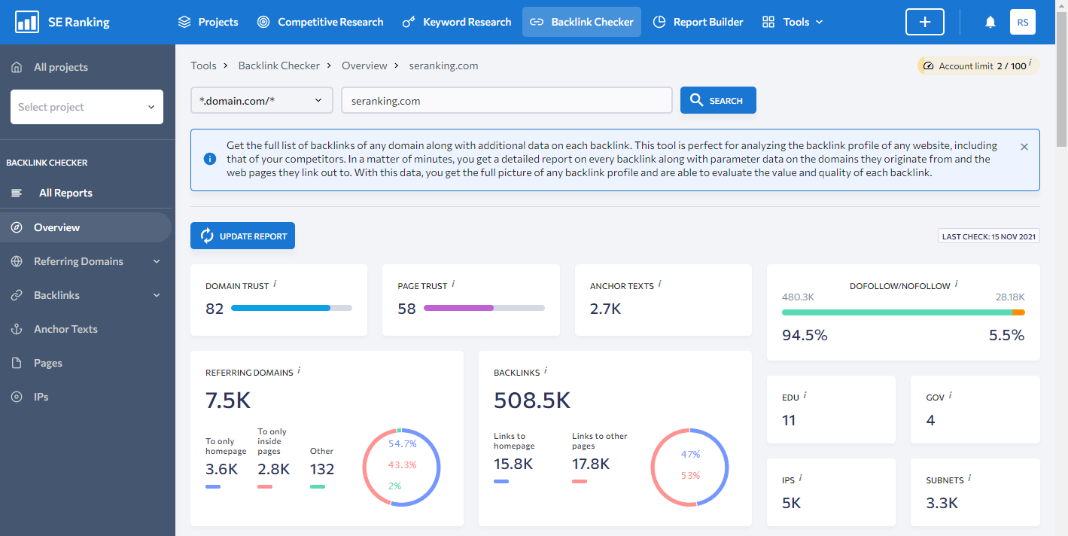Open the Report Builder tab
Screen dimensions: 1068x536
[x=698, y=22]
